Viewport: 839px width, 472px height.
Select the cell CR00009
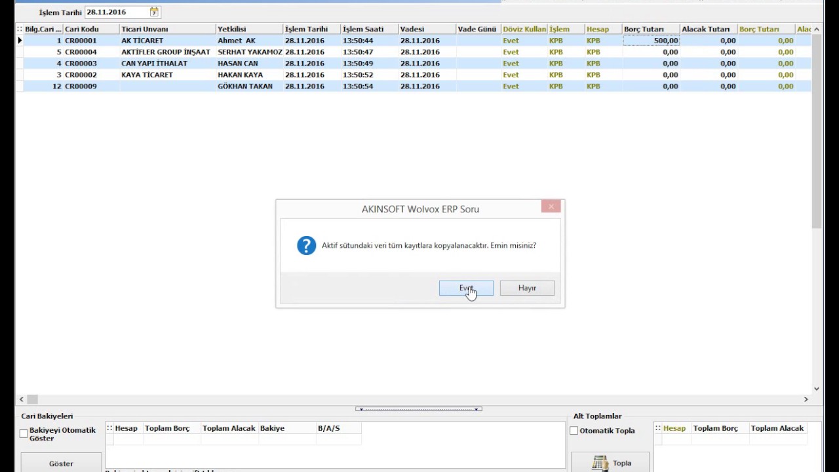click(x=91, y=87)
